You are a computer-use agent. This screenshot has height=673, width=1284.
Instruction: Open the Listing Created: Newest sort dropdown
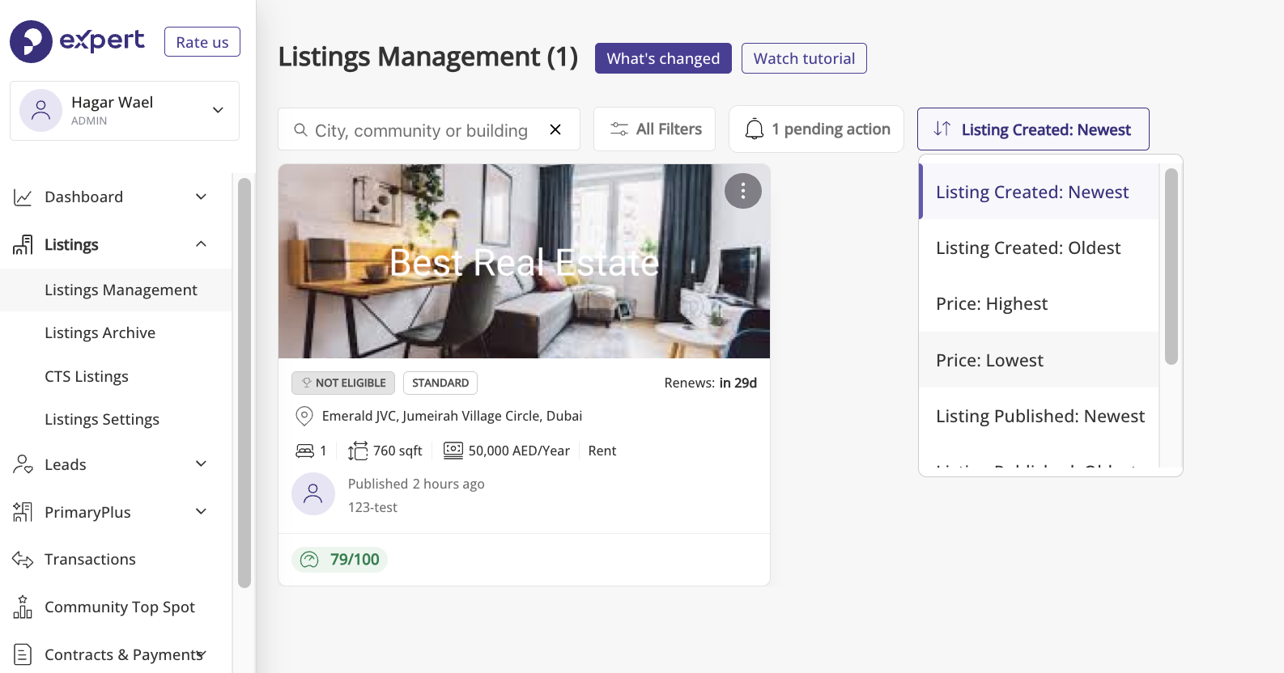(x=1033, y=129)
